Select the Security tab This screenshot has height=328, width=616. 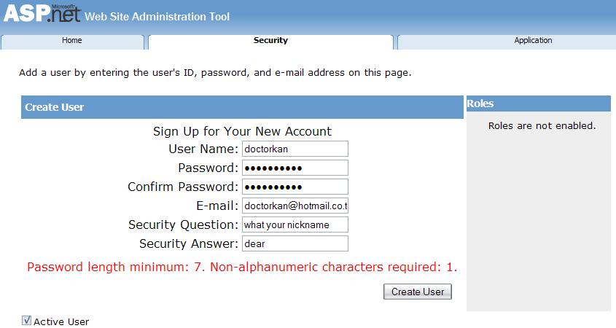coord(270,42)
